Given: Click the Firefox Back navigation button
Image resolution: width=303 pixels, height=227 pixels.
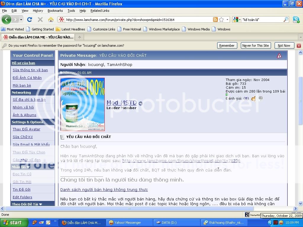Looking at the screenshot, I should click(7, 20).
